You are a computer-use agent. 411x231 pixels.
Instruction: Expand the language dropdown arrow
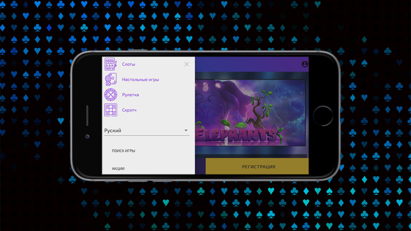(x=186, y=131)
